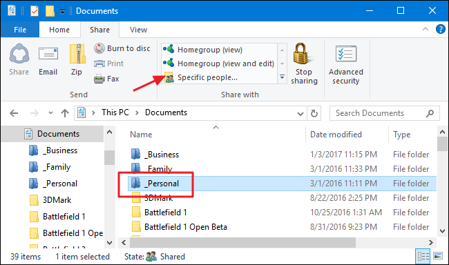Select Battlefield 1 in navigation pane
Viewport: 449px width, 265px height.
click(x=57, y=217)
